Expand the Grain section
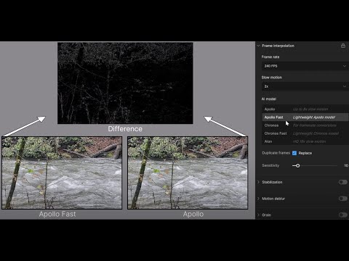Screen dimensions: 349x261 [258, 215]
